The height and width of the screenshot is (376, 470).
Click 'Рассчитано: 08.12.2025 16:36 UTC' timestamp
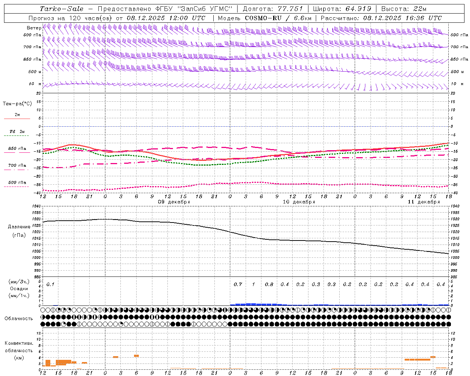(381, 18)
